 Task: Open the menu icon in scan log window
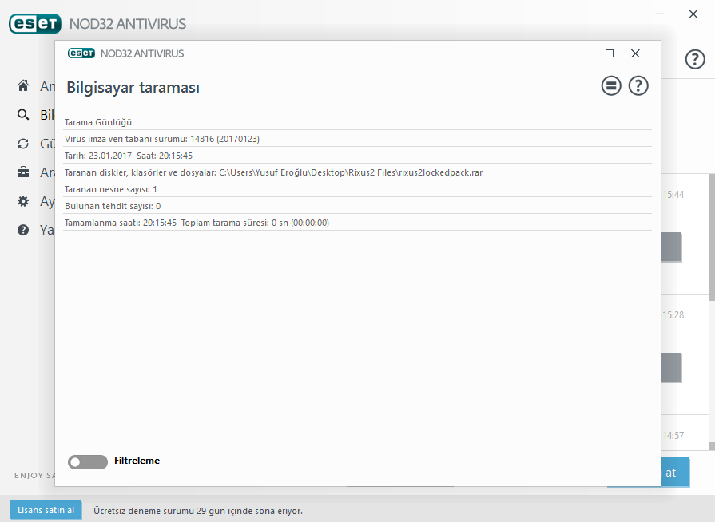click(x=611, y=85)
